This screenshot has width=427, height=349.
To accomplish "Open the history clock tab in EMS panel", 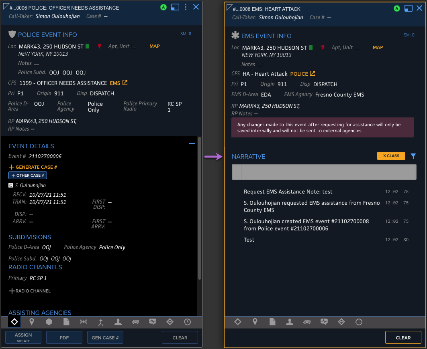I will pyautogui.click(x=359, y=322).
